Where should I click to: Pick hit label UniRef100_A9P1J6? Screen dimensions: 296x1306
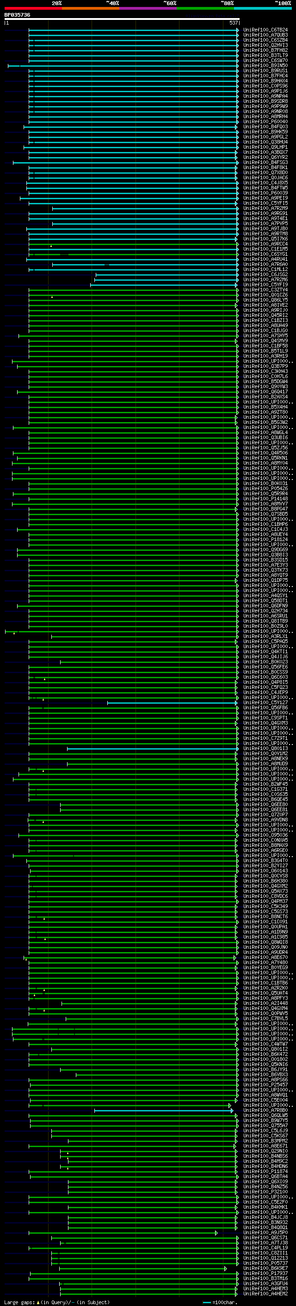265,91
